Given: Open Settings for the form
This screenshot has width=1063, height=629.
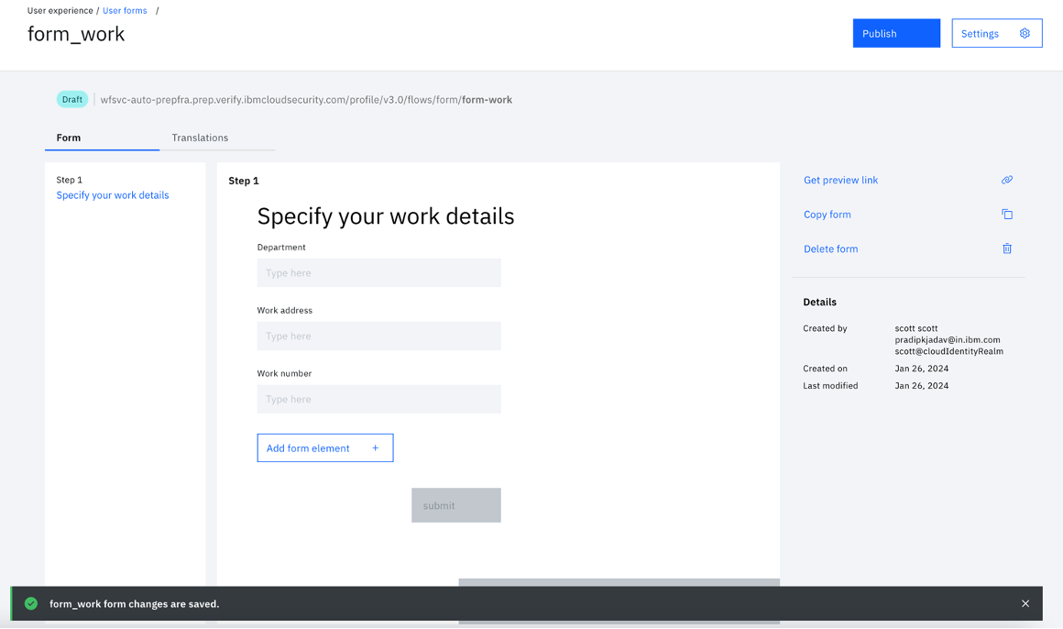Looking at the screenshot, I should [997, 33].
